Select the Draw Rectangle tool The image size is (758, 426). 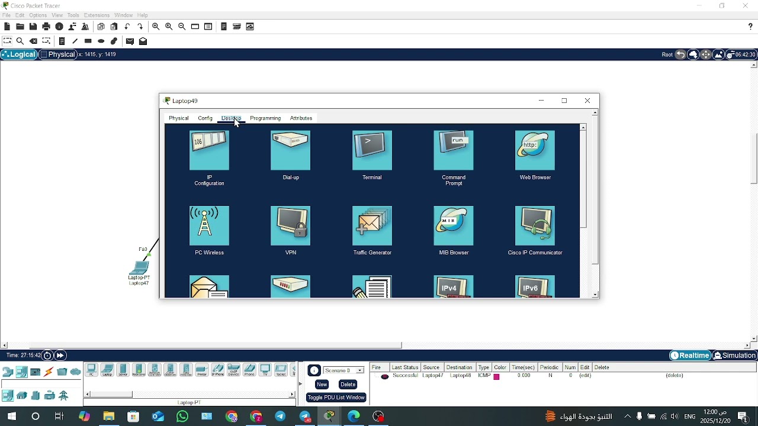coord(88,41)
